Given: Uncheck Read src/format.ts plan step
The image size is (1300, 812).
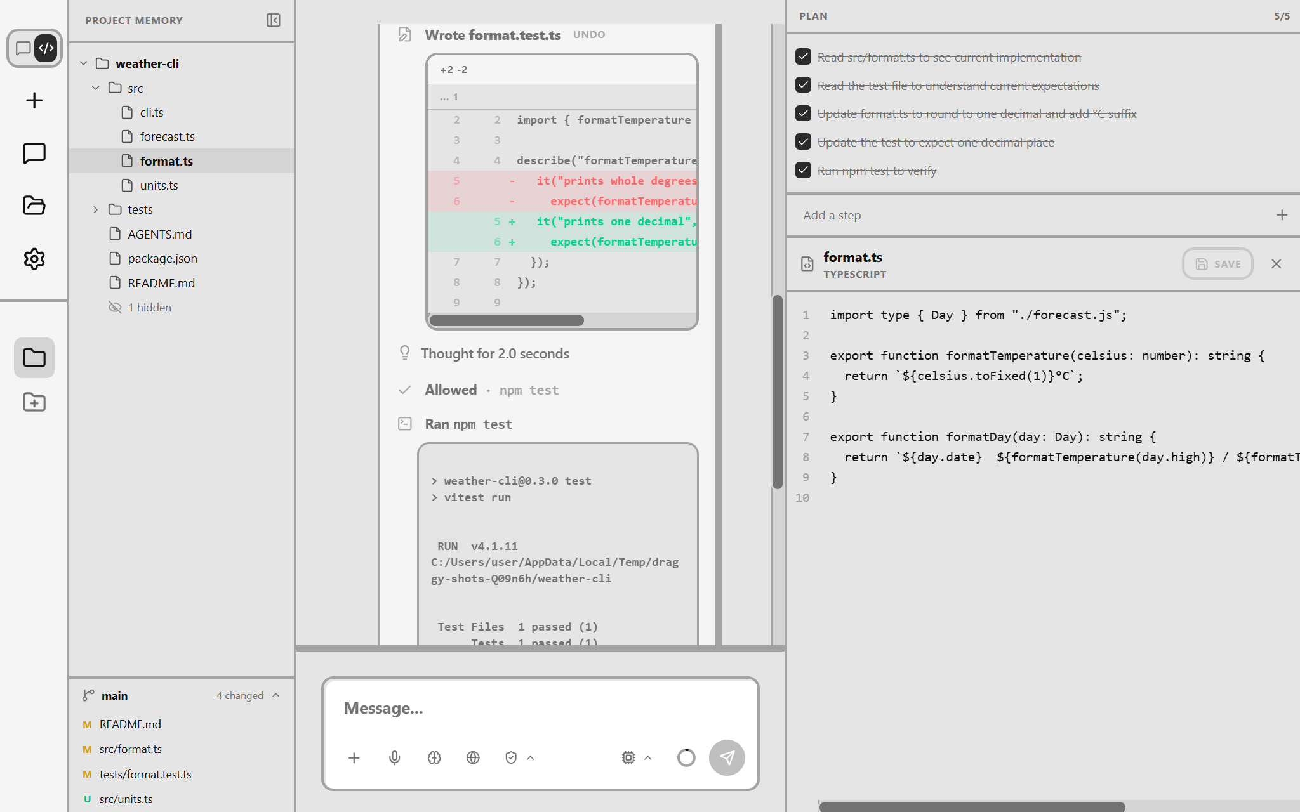Looking at the screenshot, I should pos(803,56).
